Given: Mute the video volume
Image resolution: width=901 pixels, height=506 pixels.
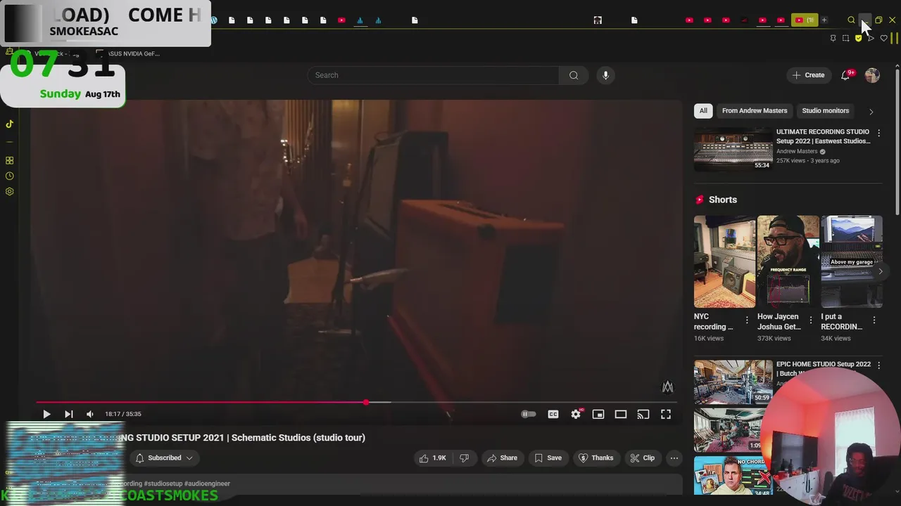Looking at the screenshot, I should click(x=89, y=414).
